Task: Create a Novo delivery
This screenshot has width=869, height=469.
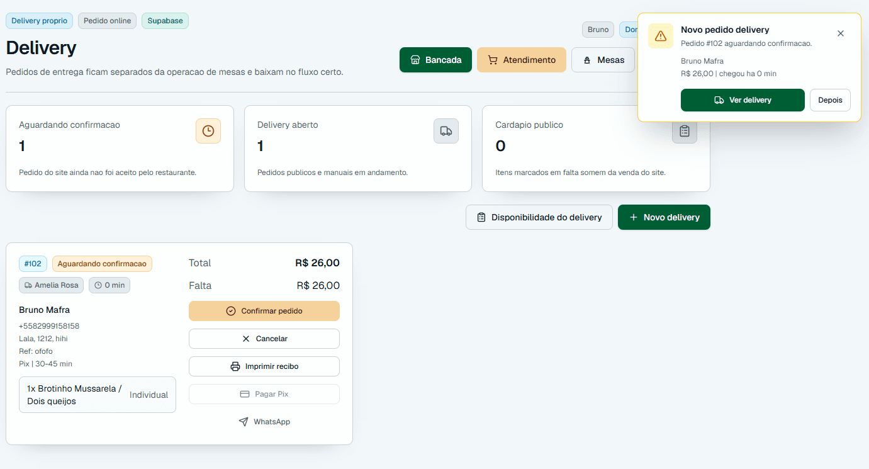Action: click(664, 217)
